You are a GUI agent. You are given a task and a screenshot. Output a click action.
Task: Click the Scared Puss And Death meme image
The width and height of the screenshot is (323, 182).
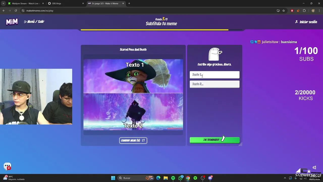click(133, 95)
